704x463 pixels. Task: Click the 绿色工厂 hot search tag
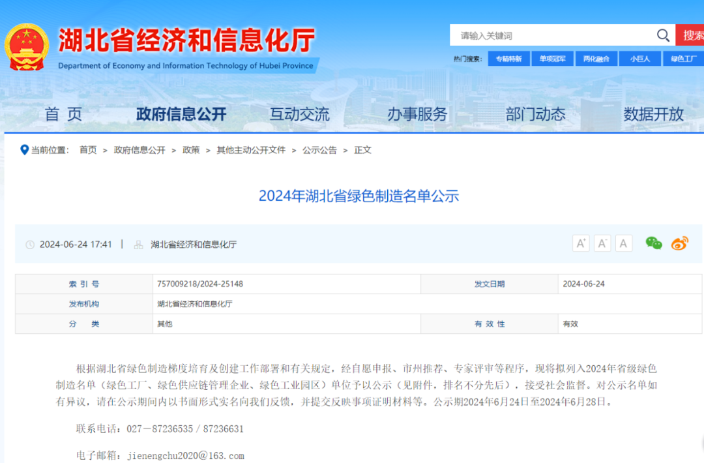pyautogui.click(x=683, y=58)
